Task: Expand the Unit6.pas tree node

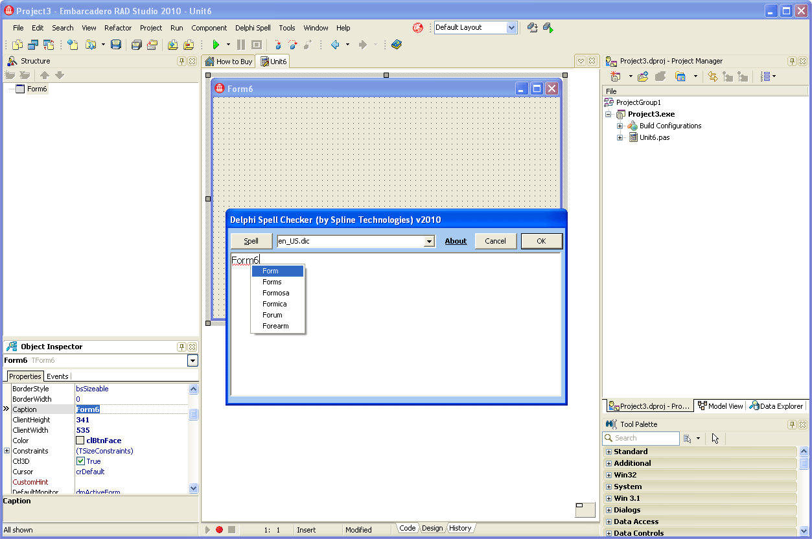Action: pyautogui.click(x=620, y=137)
